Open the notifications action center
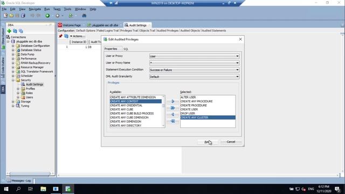The image size is (345, 194). [x=337, y=189]
